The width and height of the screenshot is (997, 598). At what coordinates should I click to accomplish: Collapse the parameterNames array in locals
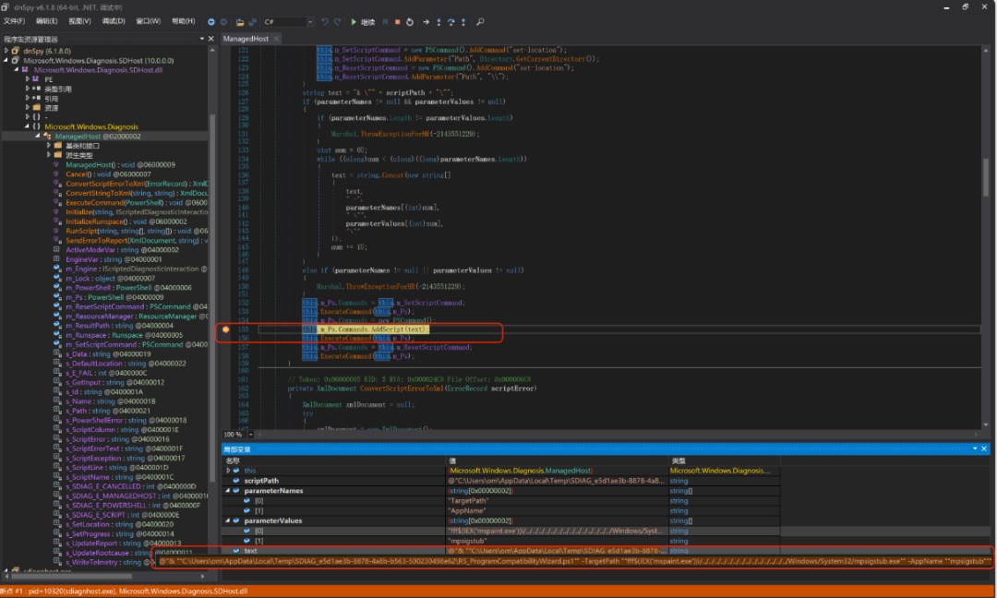click(229, 491)
